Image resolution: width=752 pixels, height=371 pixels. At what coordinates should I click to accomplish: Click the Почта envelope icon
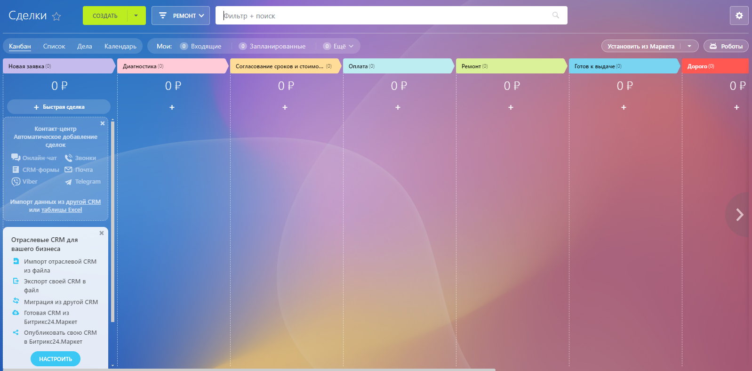coord(69,169)
